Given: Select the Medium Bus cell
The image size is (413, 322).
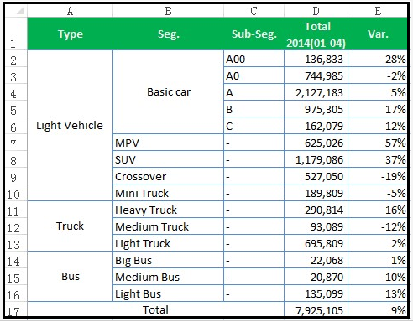Looking at the screenshot, I should 168,277.
